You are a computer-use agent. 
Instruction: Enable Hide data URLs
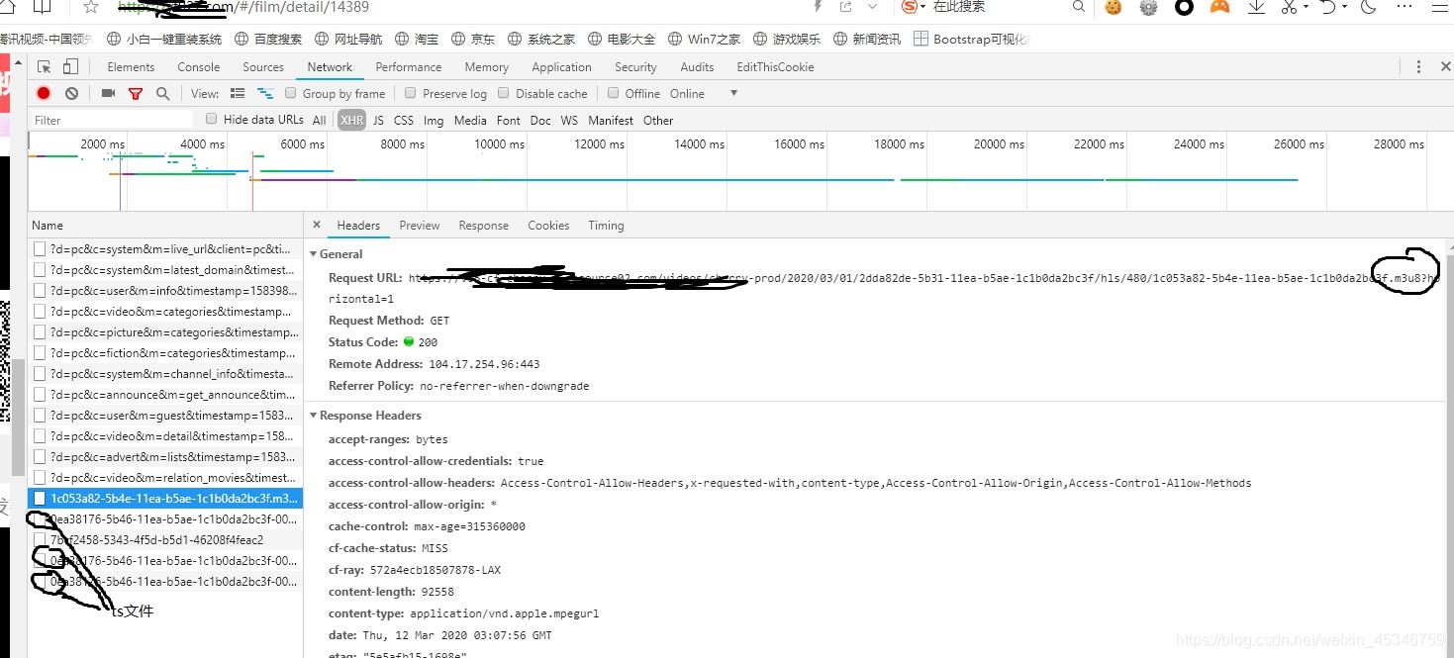pos(212,119)
